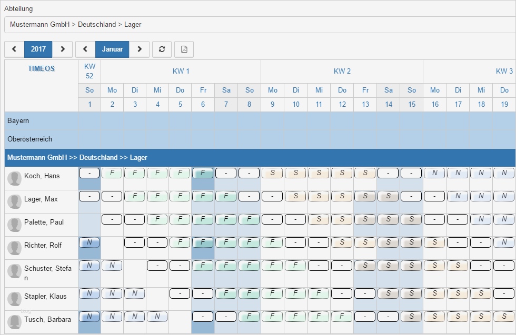Click the refresh icon in the toolbar
This screenshot has width=516, height=335.
(x=162, y=49)
